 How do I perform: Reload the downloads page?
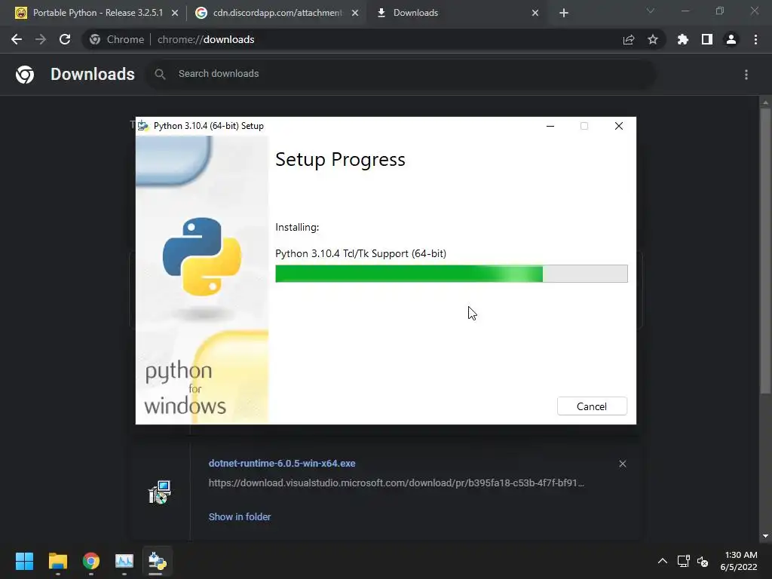65,39
